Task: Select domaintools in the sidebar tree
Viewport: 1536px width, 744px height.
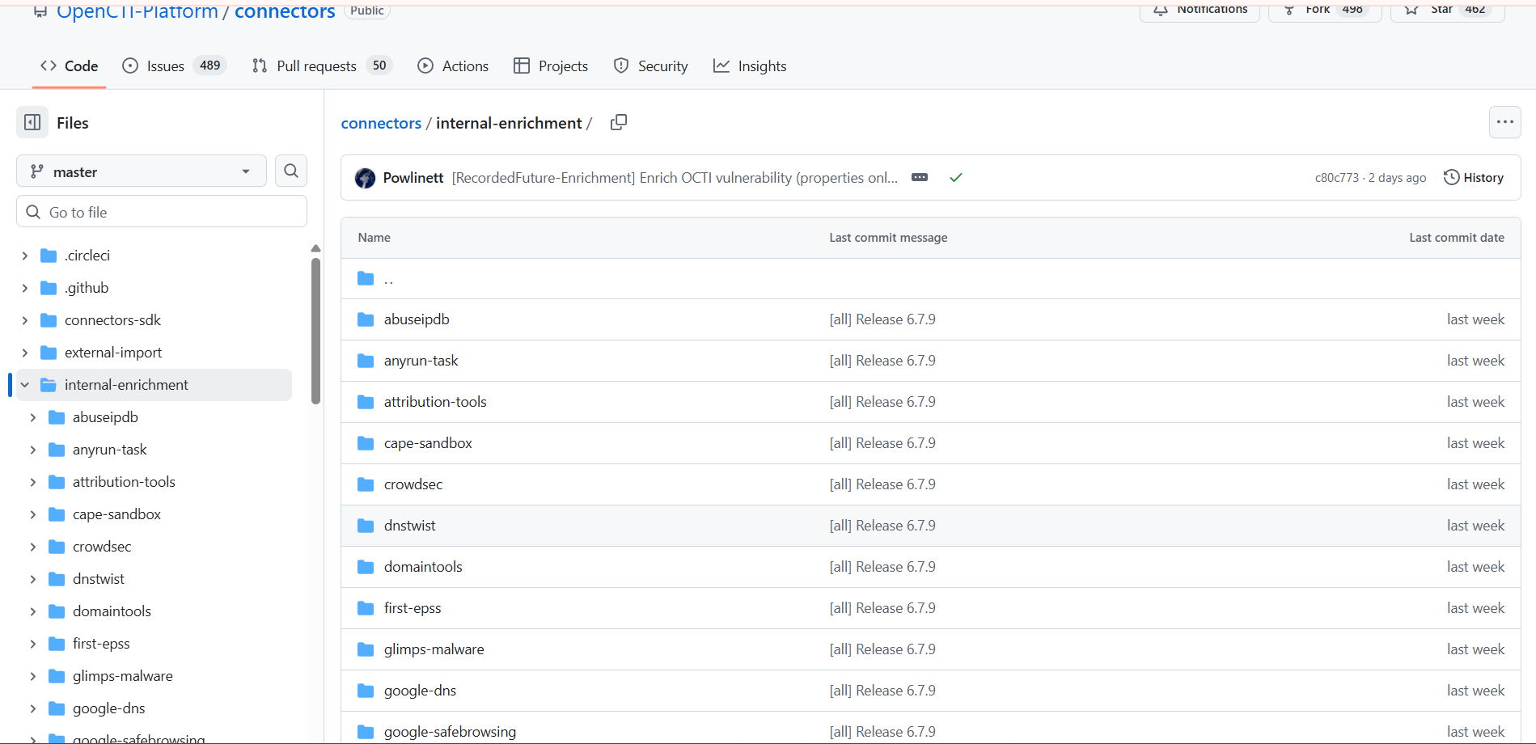Action: (x=112, y=611)
